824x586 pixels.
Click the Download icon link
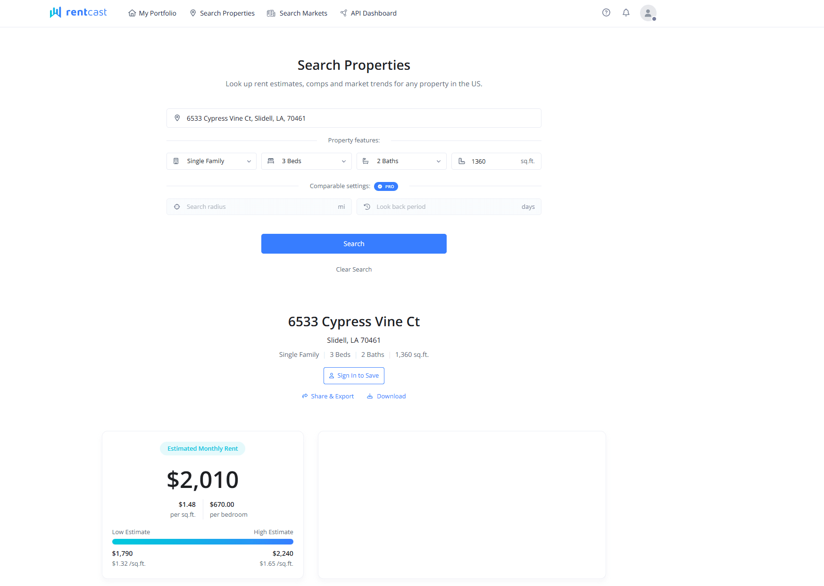[370, 396]
